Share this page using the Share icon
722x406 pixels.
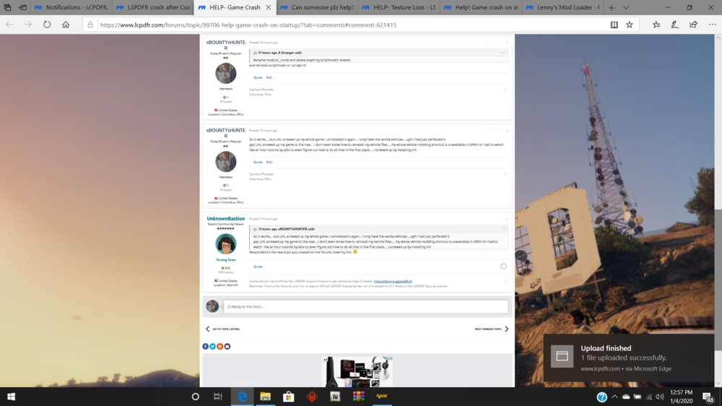point(693,25)
